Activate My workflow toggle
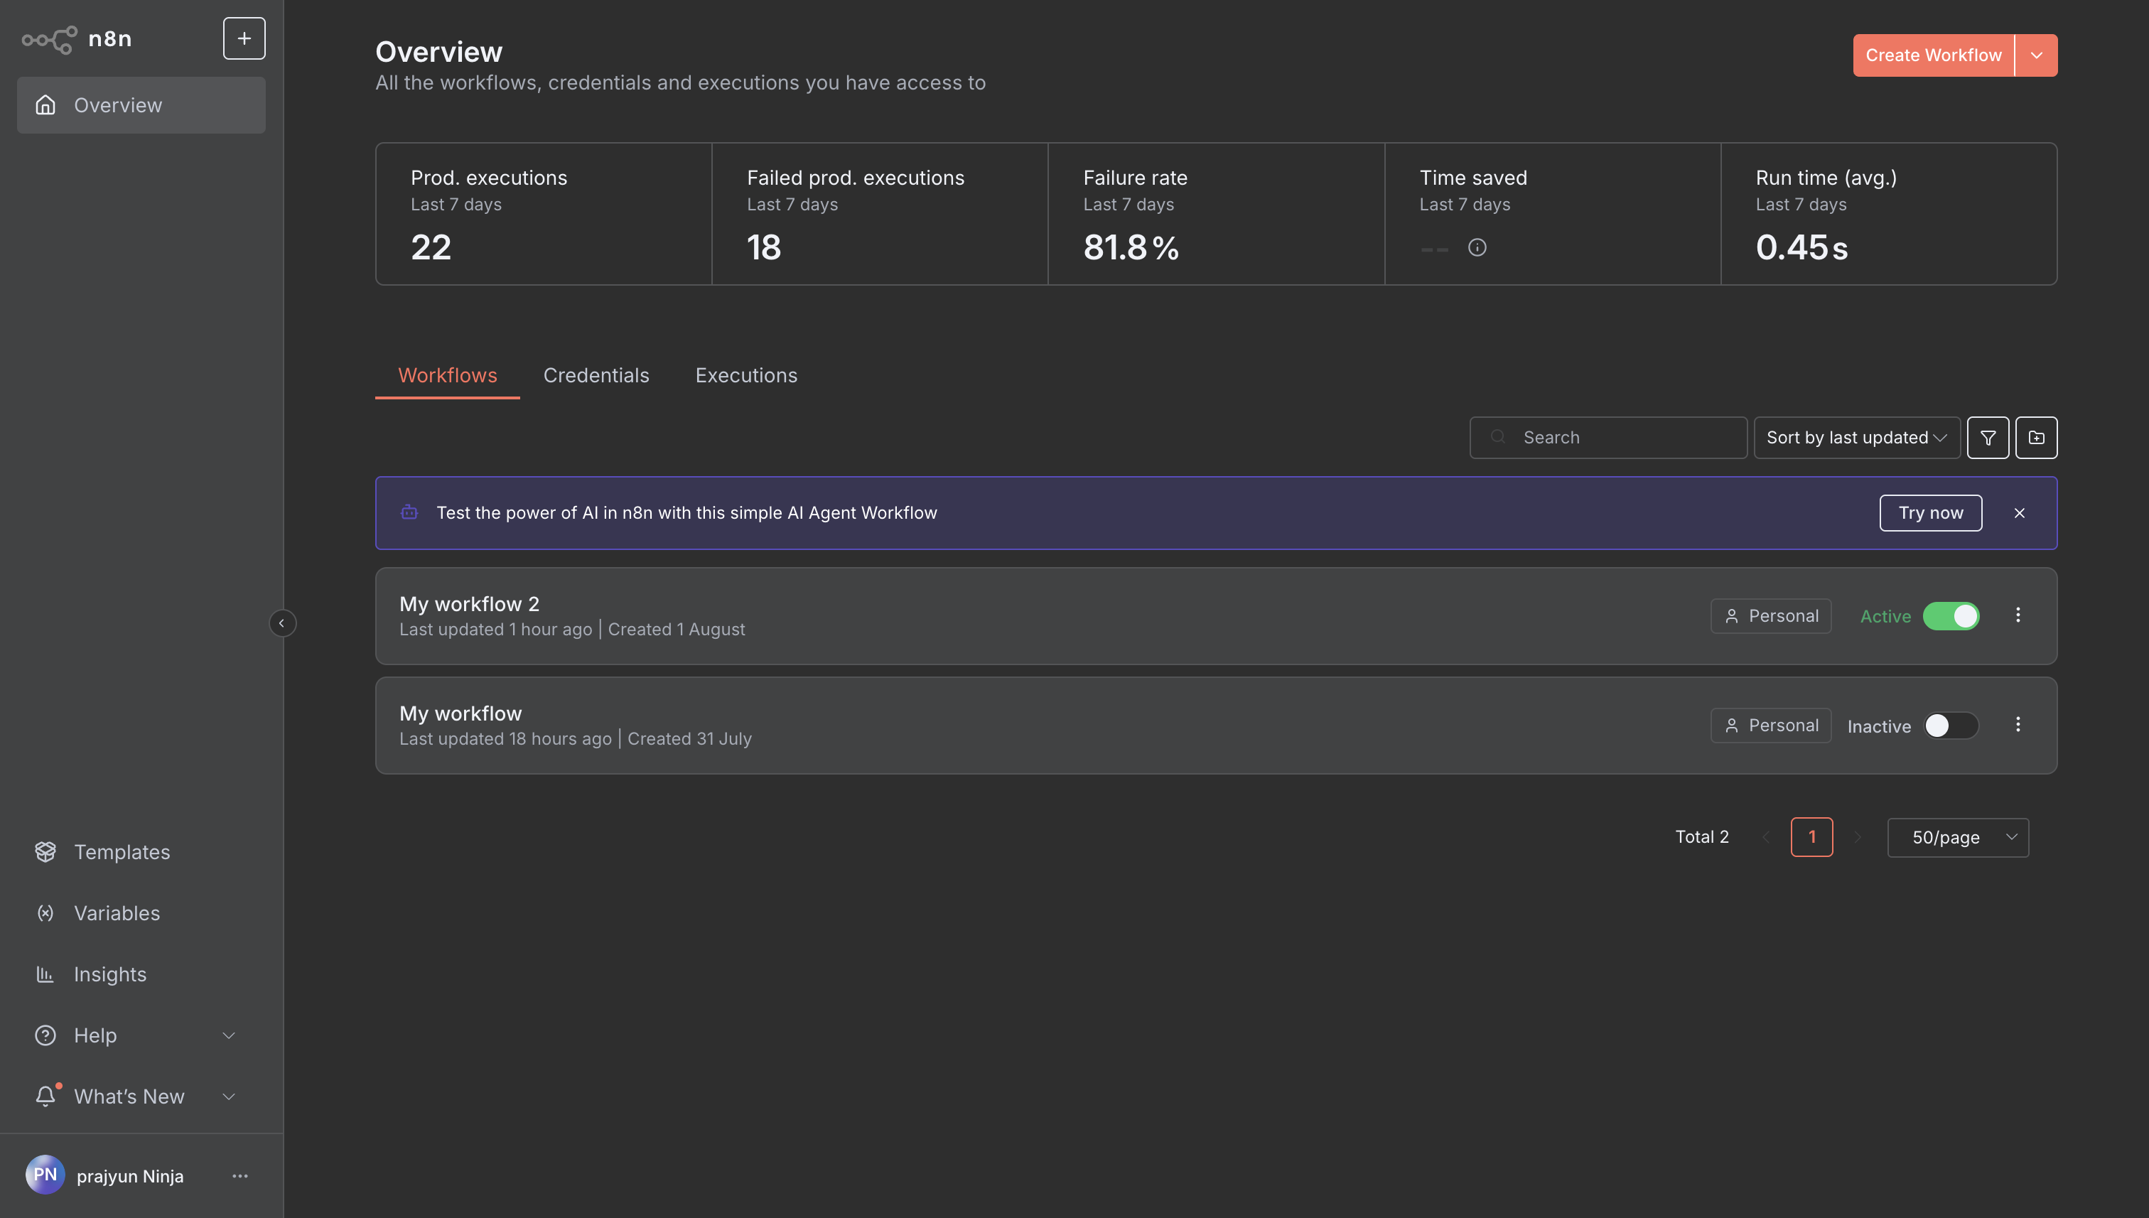This screenshot has height=1218, width=2149. (x=1951, y=726)
